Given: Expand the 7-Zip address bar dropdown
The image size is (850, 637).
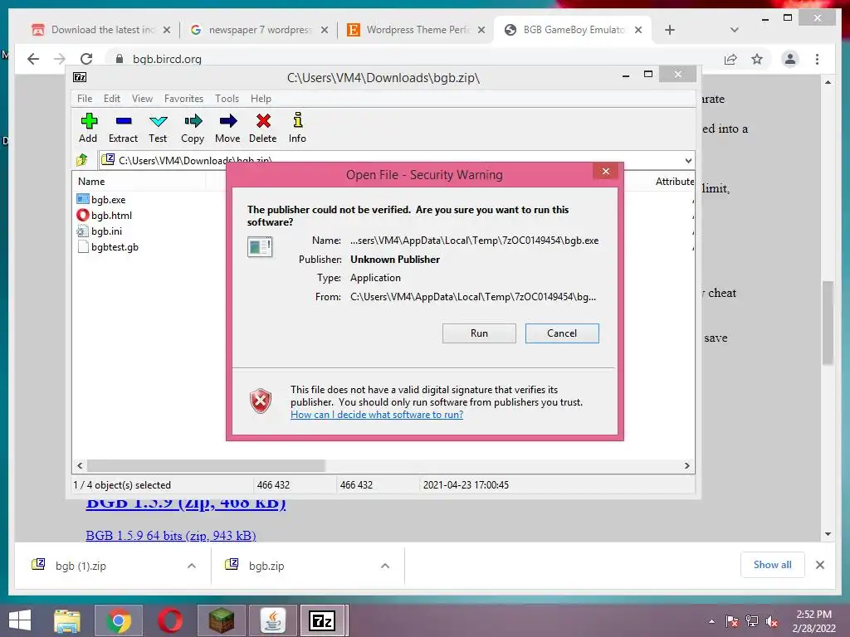Looking at the screenshot, I should tap(688, 160).
